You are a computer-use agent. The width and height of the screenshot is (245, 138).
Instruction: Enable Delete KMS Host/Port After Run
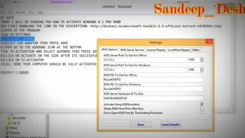[x=202, y=108]
